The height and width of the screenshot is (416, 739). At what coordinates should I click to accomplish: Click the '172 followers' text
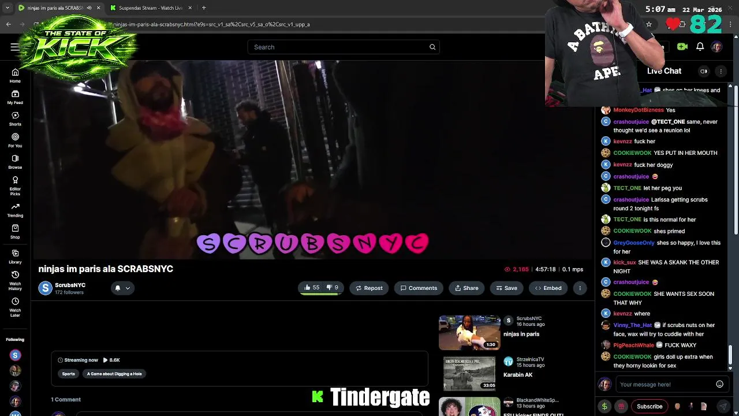(69, 292)
